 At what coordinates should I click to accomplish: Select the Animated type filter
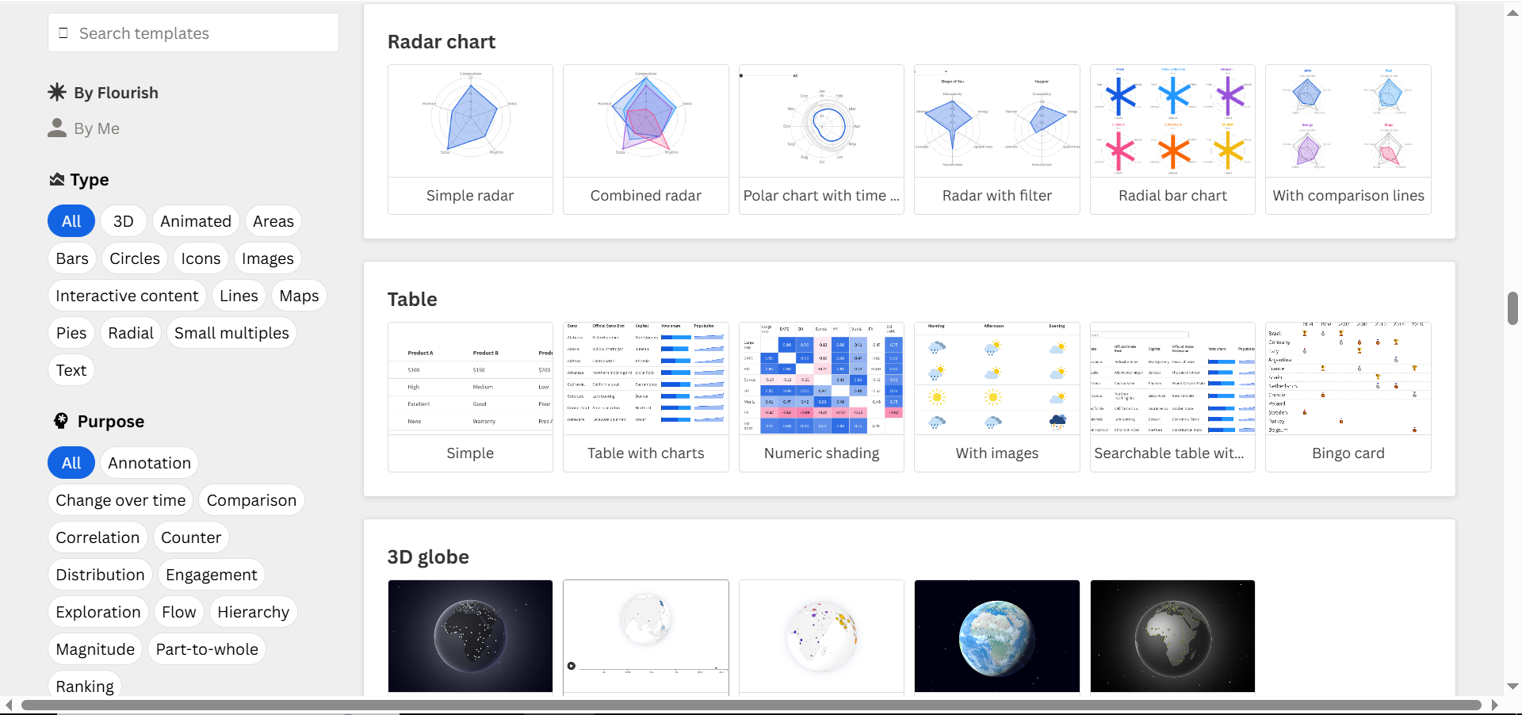coord(196,221)
